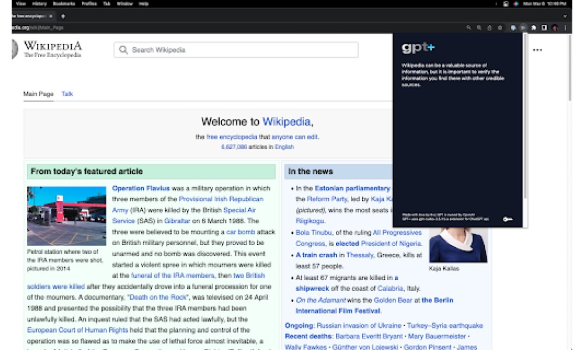Open the Operation Flavius article link
Image resolution: width=584 pixels, height=350 pixels.
[x=141, y=188]
